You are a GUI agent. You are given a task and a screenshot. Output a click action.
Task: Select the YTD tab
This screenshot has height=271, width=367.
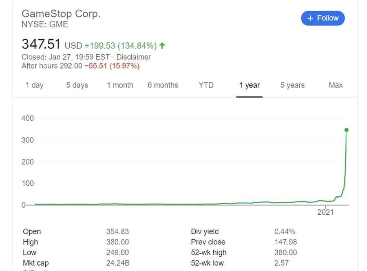click(206, 85)
